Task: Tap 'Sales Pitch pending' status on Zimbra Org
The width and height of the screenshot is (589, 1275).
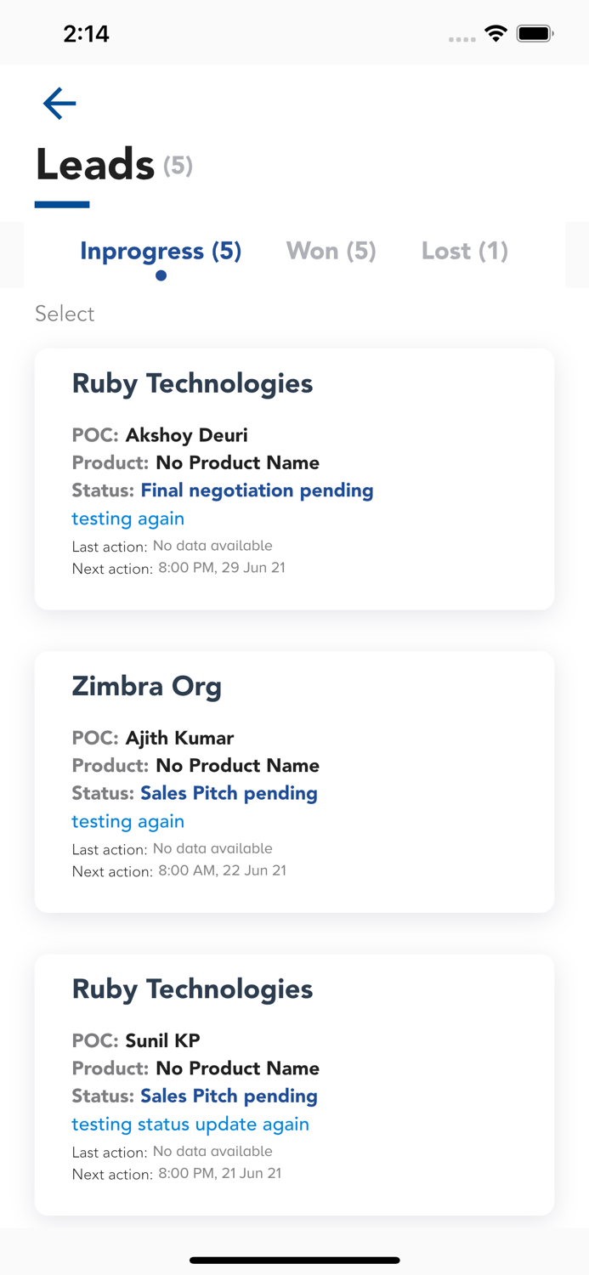Action: pos(229,793)
